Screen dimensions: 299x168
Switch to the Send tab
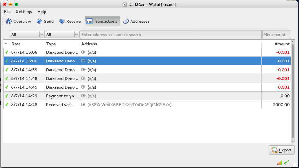point(45,21)
